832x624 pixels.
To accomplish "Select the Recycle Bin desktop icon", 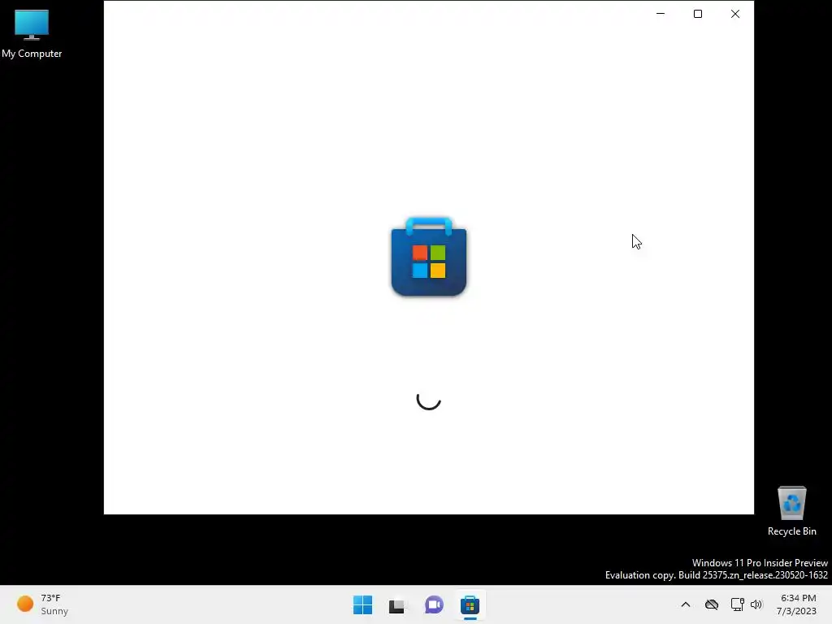I will [x=791, y=511].
